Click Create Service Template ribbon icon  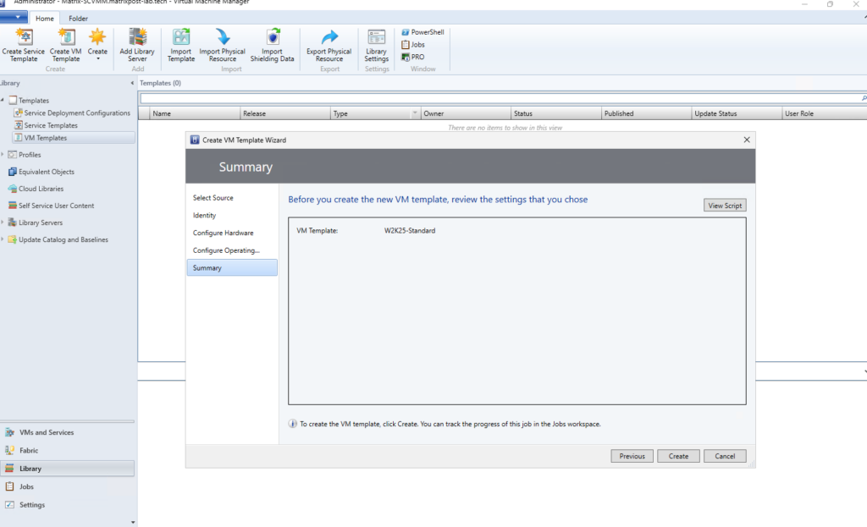coord(23,45)
